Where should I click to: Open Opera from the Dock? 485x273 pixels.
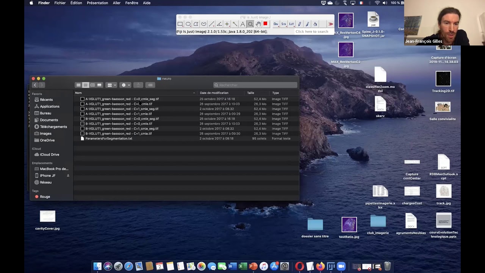pyautogui.click(x=299, y=267)
